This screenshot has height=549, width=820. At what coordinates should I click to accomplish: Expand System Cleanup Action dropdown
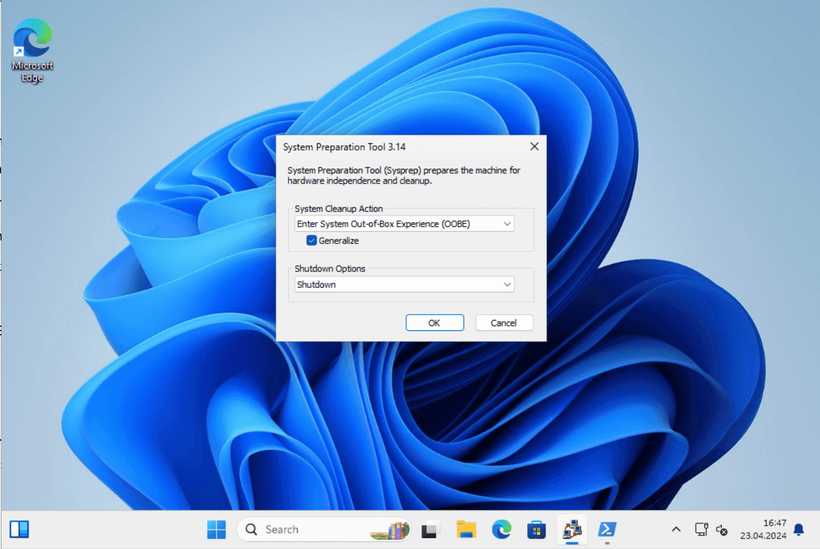(404, 224)
